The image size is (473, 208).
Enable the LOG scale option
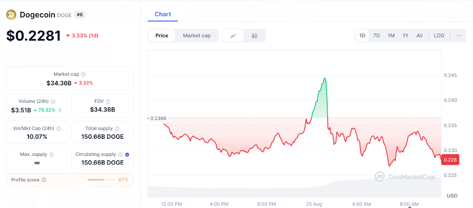pyautogui.click(x=439, y=35)
